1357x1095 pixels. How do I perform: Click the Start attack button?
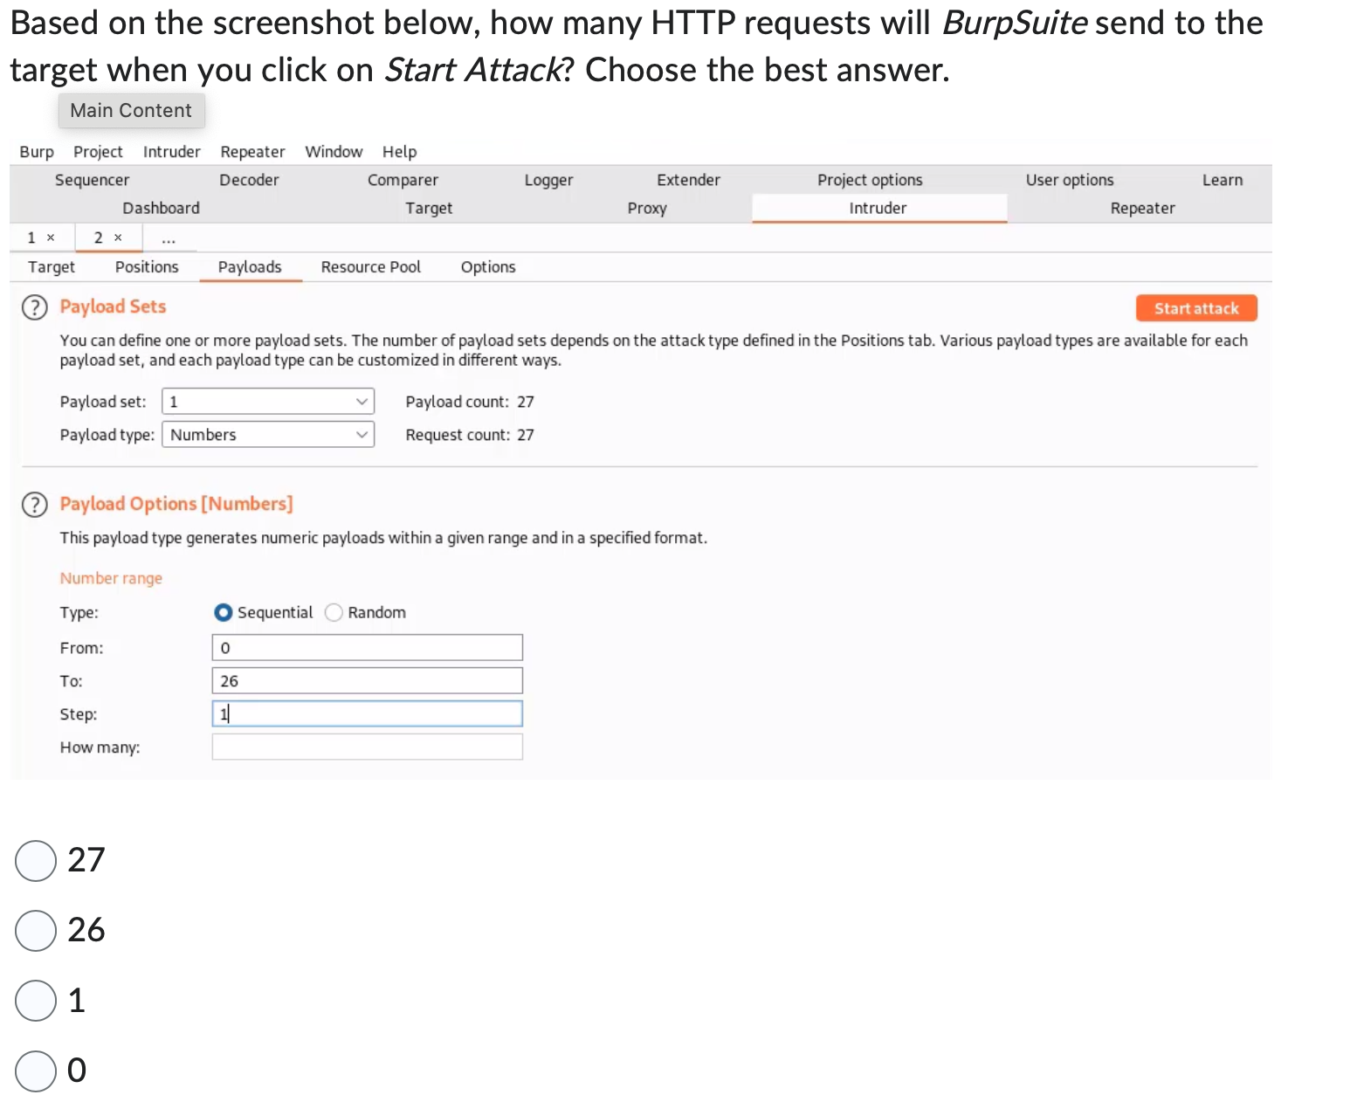click(x=1195, y=307)
